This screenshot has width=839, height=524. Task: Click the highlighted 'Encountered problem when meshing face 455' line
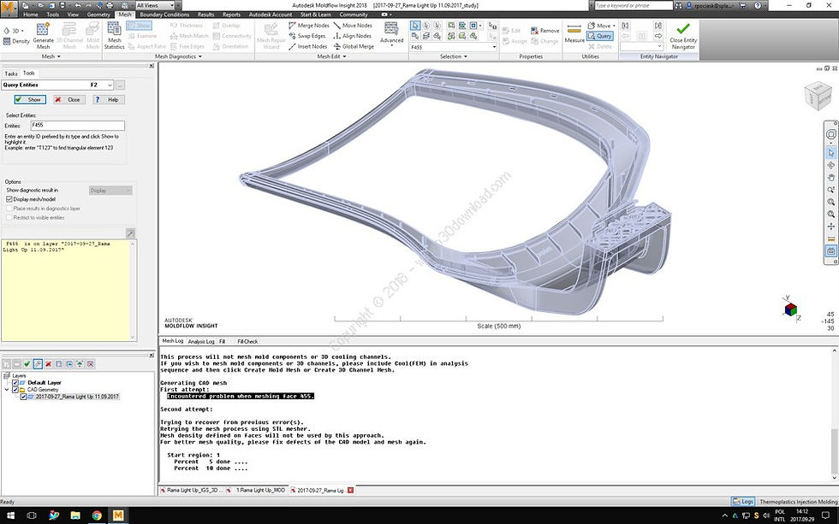(x=241, y=397)
